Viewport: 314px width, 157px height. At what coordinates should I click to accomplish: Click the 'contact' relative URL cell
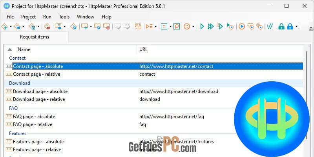pyautogui.click(x=147, y=74)
